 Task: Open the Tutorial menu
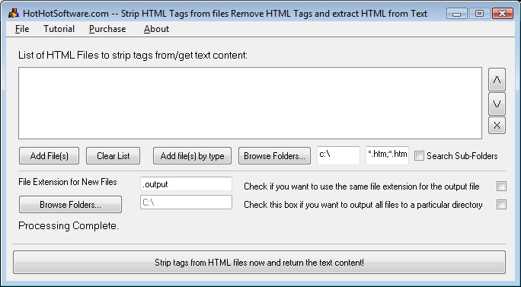click(59, 29)
